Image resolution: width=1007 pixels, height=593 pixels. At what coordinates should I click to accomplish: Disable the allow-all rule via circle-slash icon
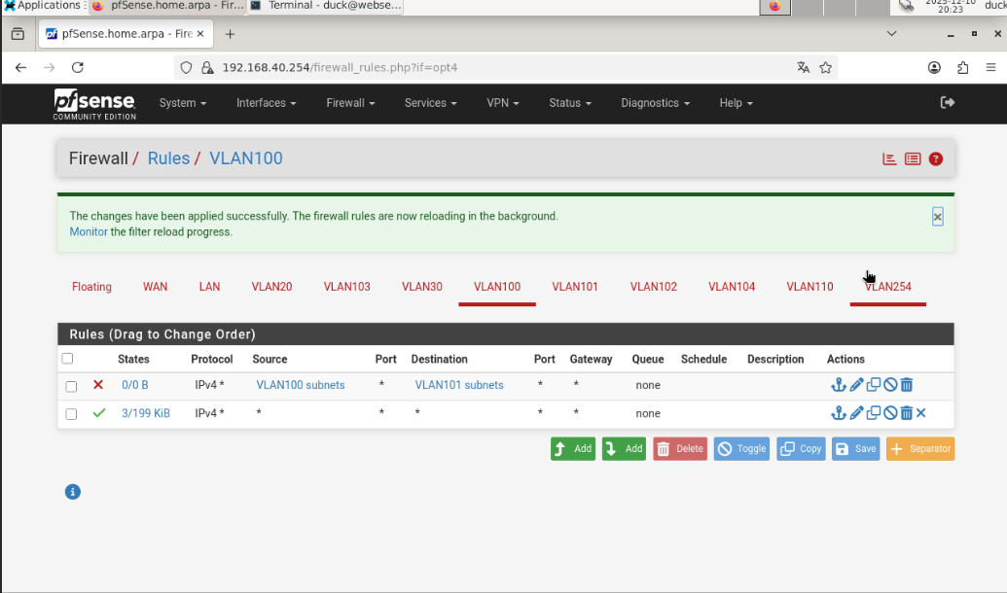[x=890, y=414]
